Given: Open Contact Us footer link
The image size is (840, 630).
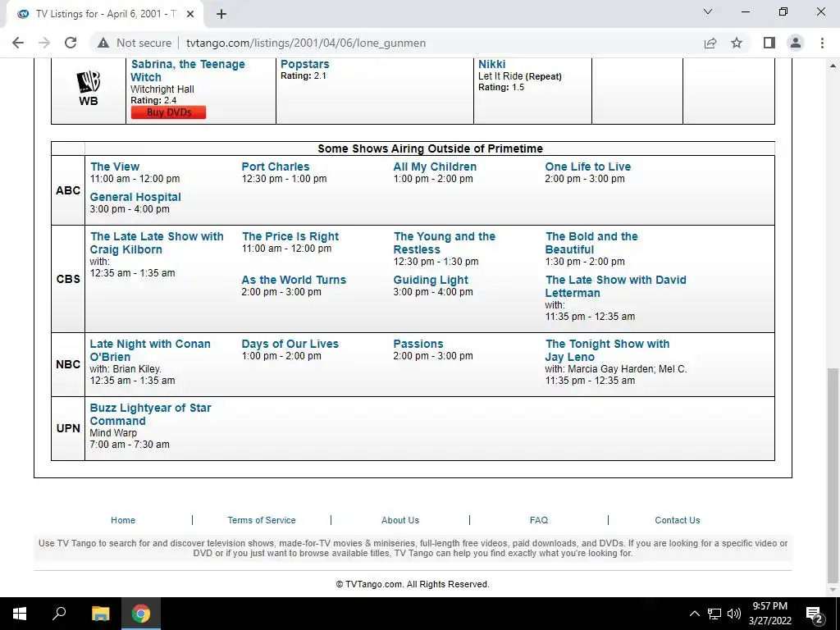Looking at the screenshot, I should point(677,520).
